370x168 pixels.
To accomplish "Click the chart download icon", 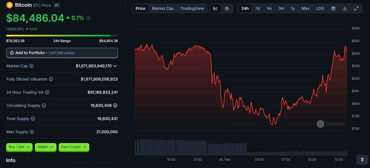I will [345, 8].
